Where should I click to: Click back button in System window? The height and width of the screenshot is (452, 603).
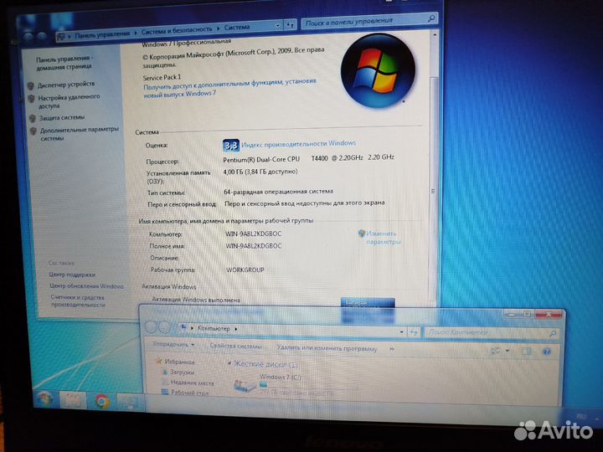pos(28,38)
